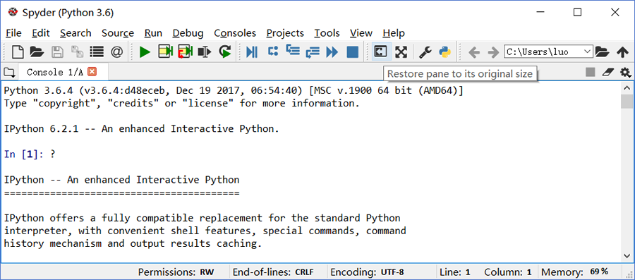
Task: Continue debugger execution
Action: coord(332,51)
